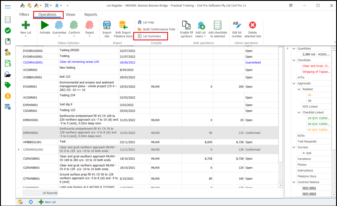Open Add Lot Users dropdown
This screenshot has width=337, height=206.
205,36
